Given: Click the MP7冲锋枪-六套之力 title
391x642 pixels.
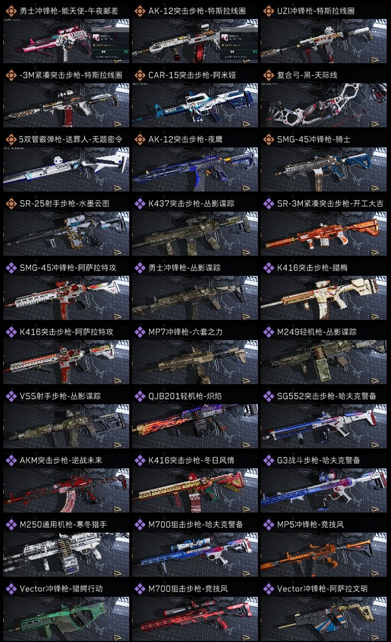Looking at the screenshot, I should pos(186,332).
